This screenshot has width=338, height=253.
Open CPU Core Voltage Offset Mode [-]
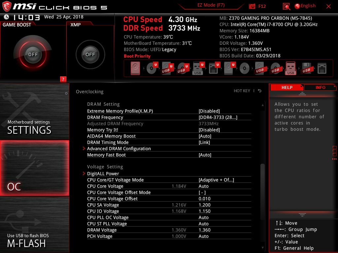(169, 192)
